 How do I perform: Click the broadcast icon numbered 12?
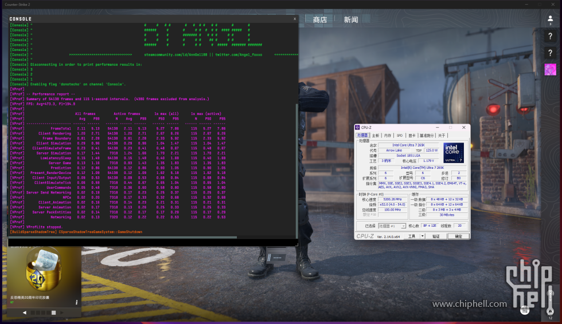pyautogui.click(x=551, y=311)
